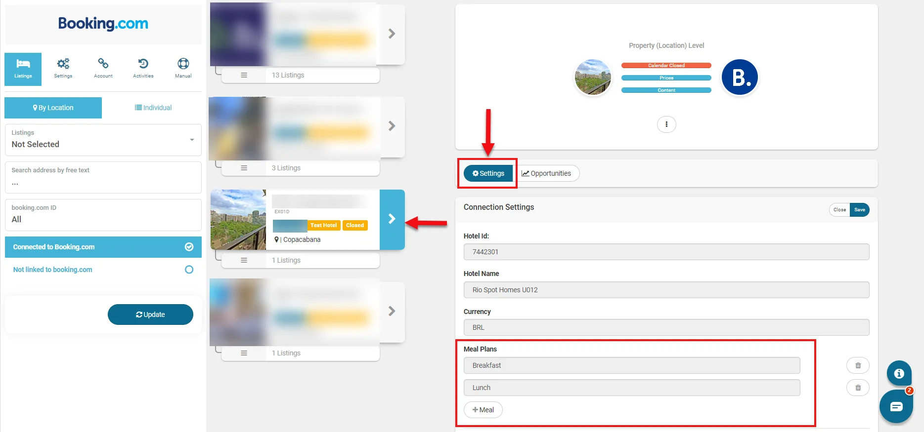Click the 13 Listings text
924x432 pixels.
(x=288, y=75)
